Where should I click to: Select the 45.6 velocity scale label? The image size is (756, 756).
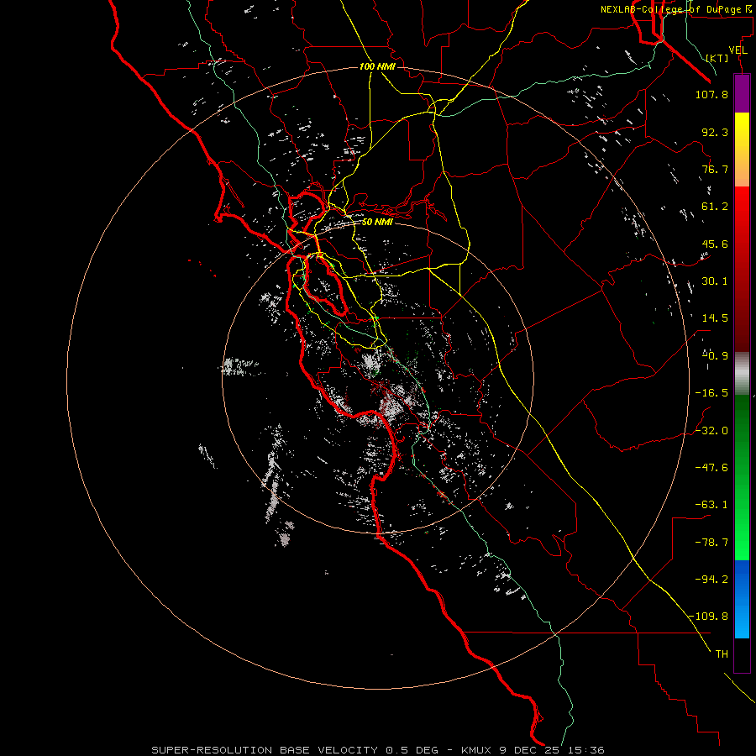pos(715,244)
